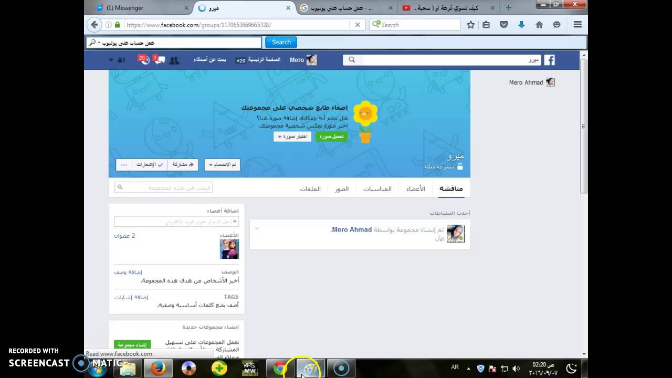Screen dimensions: 672x378
Task: Save page to Pocket icon
Action: coord(503,25)
